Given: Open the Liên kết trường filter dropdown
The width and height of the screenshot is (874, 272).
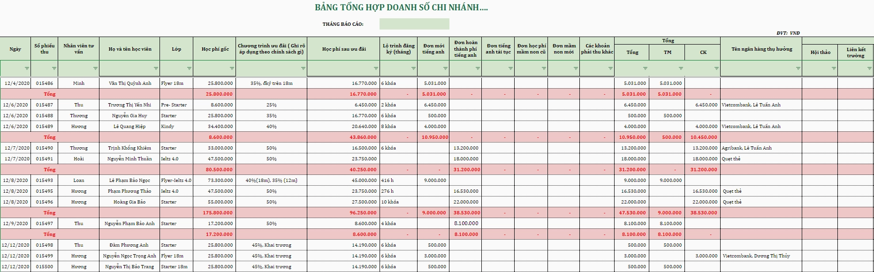Looking at the screenshot, I should click(x=870, y=68).
